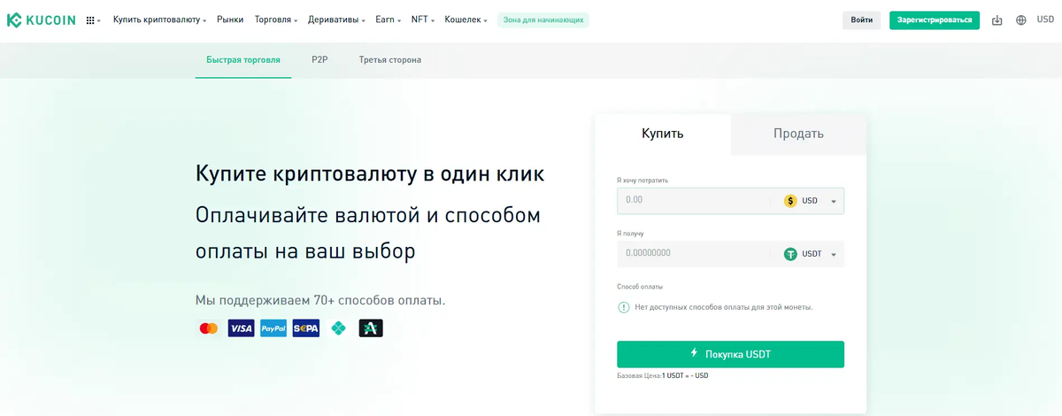Viewport: 1062px width, 416px height.
Task: Open USDT coin dropdown
Action: (x=812, y=254)
